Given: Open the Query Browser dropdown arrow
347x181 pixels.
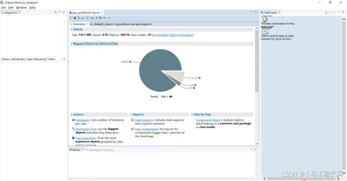Looking at the screenshot, I should [104, 18].
